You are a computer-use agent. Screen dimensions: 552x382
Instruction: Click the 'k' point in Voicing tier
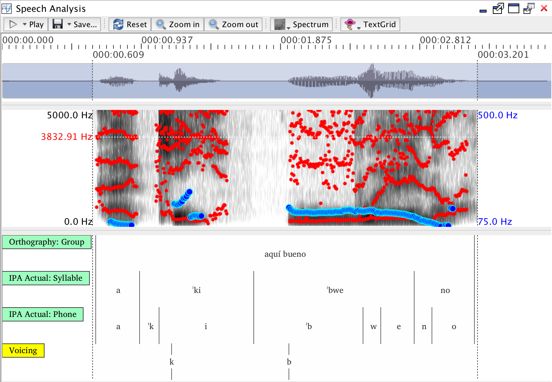[x=172, y=362]
